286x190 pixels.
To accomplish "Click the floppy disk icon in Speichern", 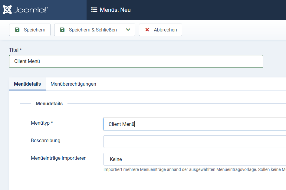I will (17, 30).
